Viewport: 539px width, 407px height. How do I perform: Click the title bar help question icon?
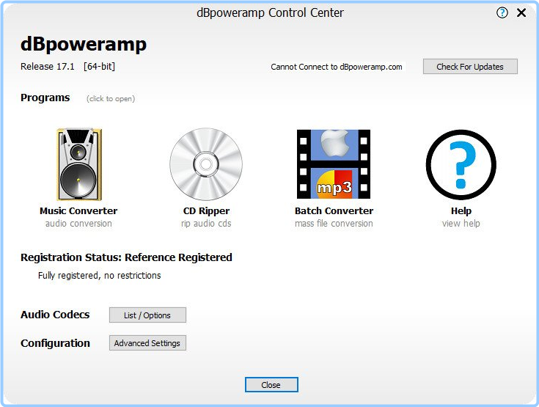point(502,13)
